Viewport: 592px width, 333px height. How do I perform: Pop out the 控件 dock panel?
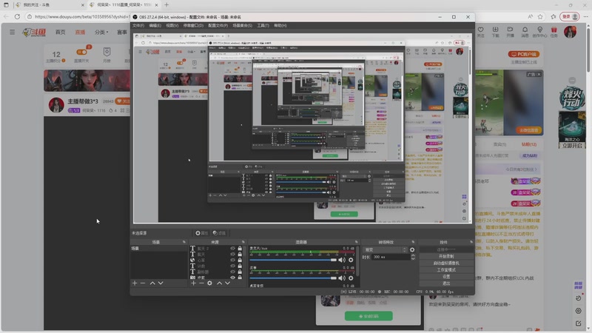pos(471,242)
